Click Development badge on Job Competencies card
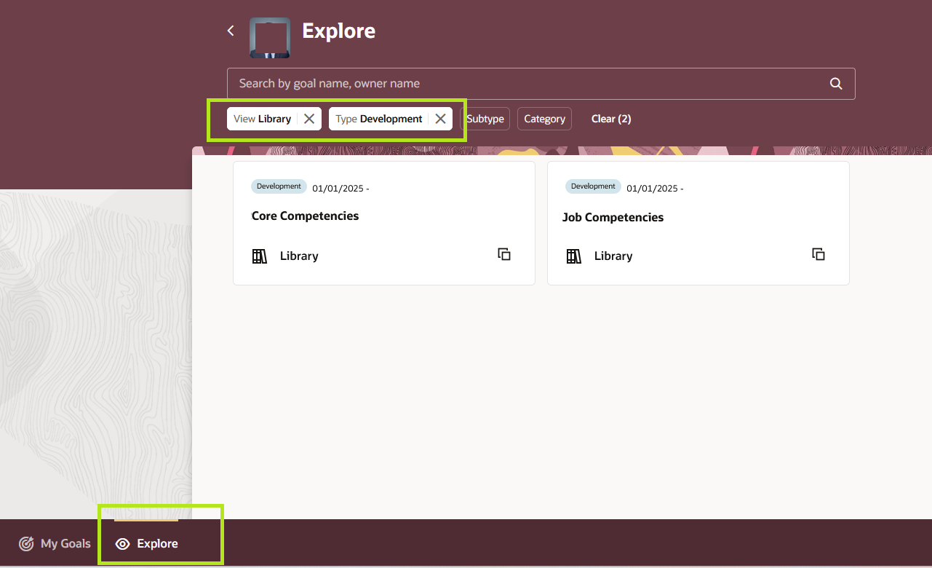932x568 pixels. (593, 186)
